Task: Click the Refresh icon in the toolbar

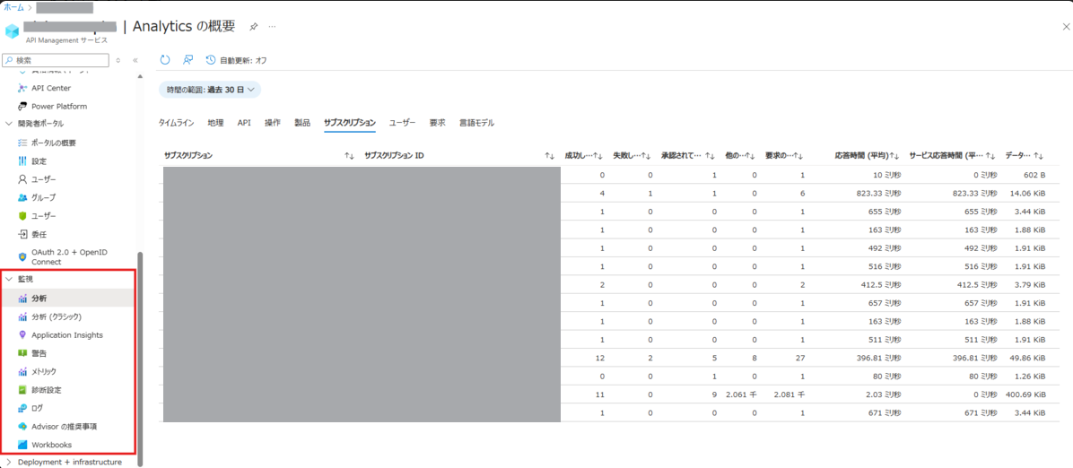Action: pyautogui.click(x=165, y=60)
